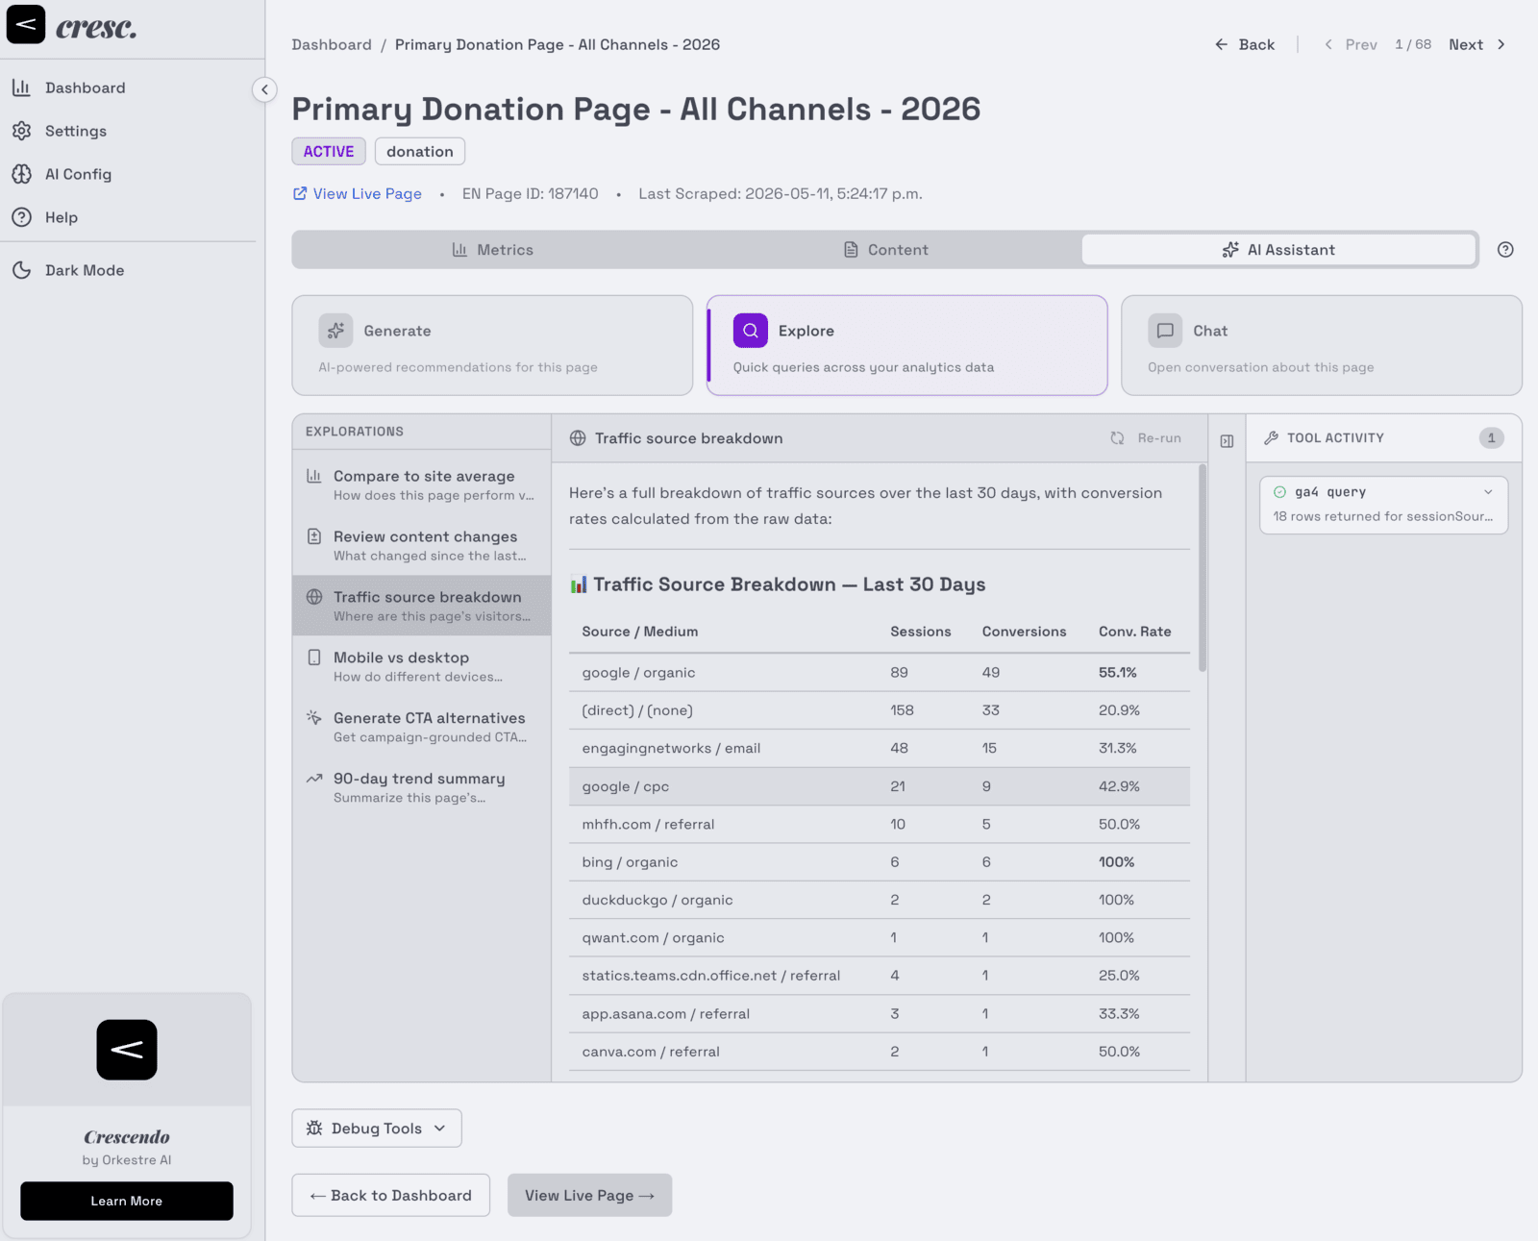This screenshot has width=1538, height=1241.
Task: Click the bar chart icon of Compare to site average
Action: (313, 476)
